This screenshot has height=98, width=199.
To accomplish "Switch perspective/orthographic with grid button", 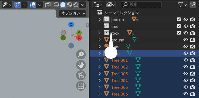I will tap(81, 86).
